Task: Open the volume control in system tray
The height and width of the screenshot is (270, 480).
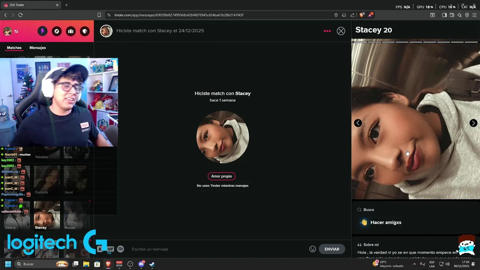Action: (447, 264)
